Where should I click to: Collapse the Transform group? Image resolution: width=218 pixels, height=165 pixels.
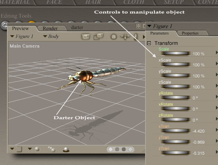click(x=149, y=43)
